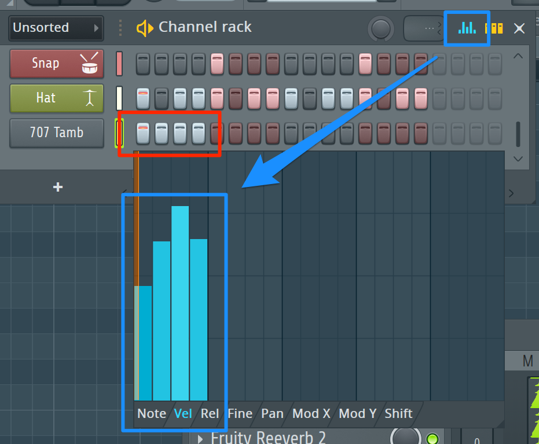Toggle the graph editor bars icon
The width and height of the screenshot is (539, 444).
(467, 28)
